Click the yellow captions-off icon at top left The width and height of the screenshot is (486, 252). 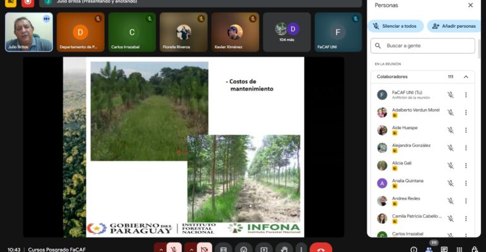pos(11,3)
